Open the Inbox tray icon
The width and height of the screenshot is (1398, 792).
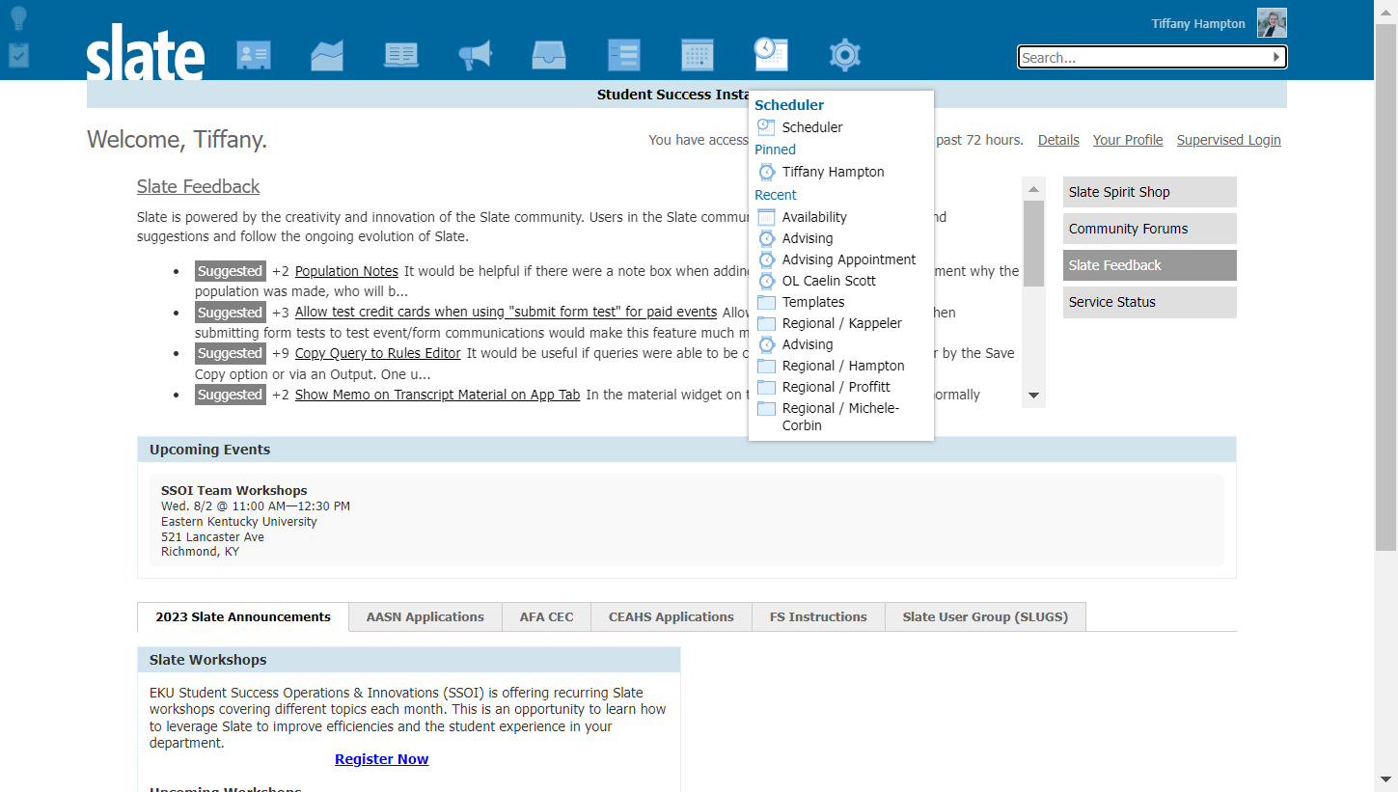click(549, 55)
